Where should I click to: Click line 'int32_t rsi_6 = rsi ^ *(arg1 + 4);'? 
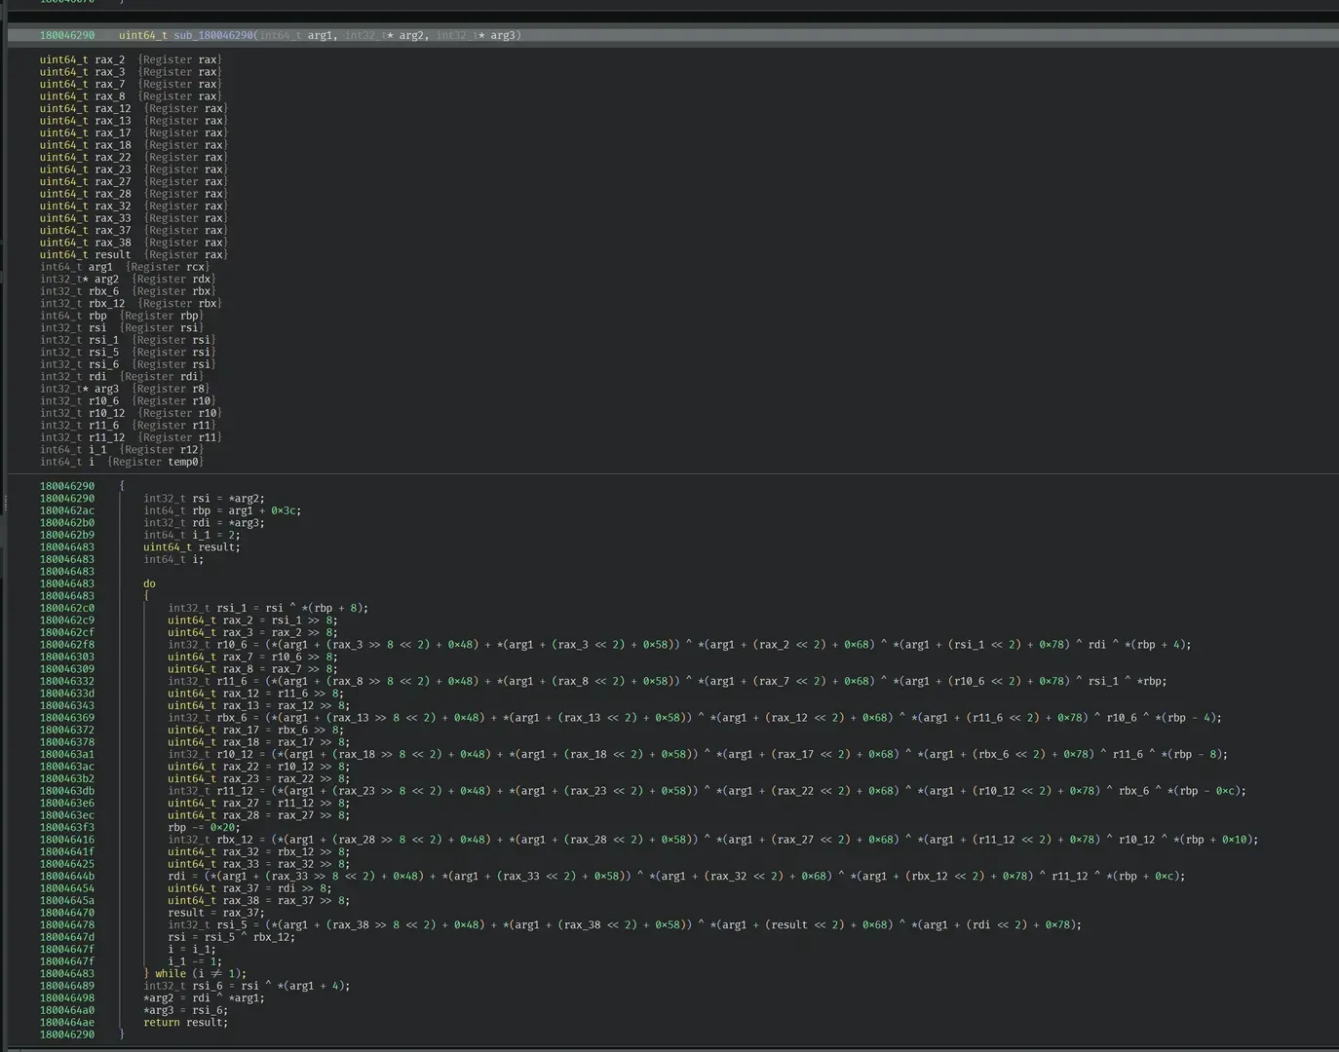[x=247, y=985]
